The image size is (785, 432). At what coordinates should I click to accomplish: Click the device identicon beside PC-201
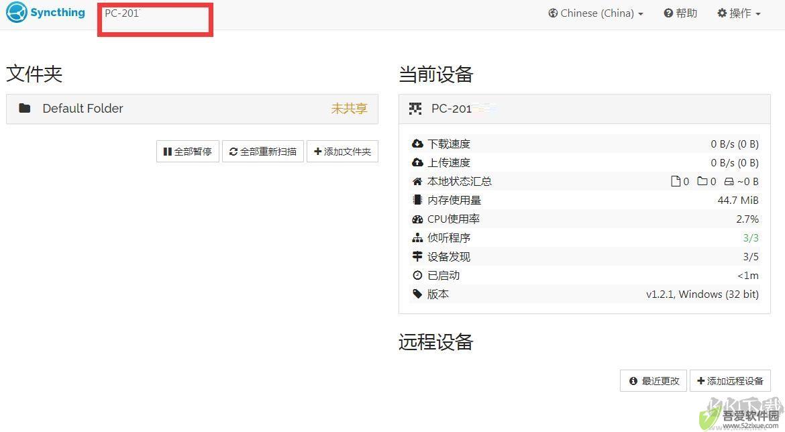(x=415, y=109)
